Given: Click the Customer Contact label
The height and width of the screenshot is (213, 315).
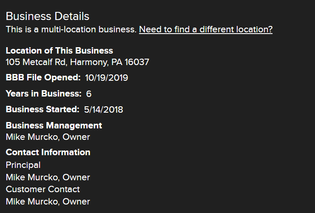Looking at the screenshot, I should click(43, 189).
